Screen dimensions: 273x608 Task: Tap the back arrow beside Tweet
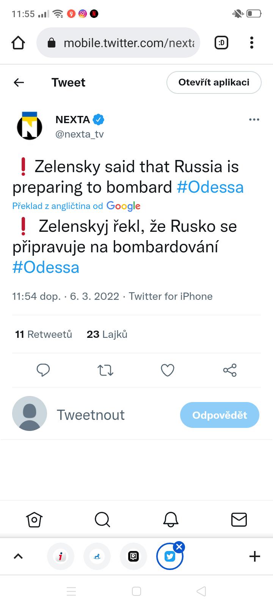pos(19,82)
